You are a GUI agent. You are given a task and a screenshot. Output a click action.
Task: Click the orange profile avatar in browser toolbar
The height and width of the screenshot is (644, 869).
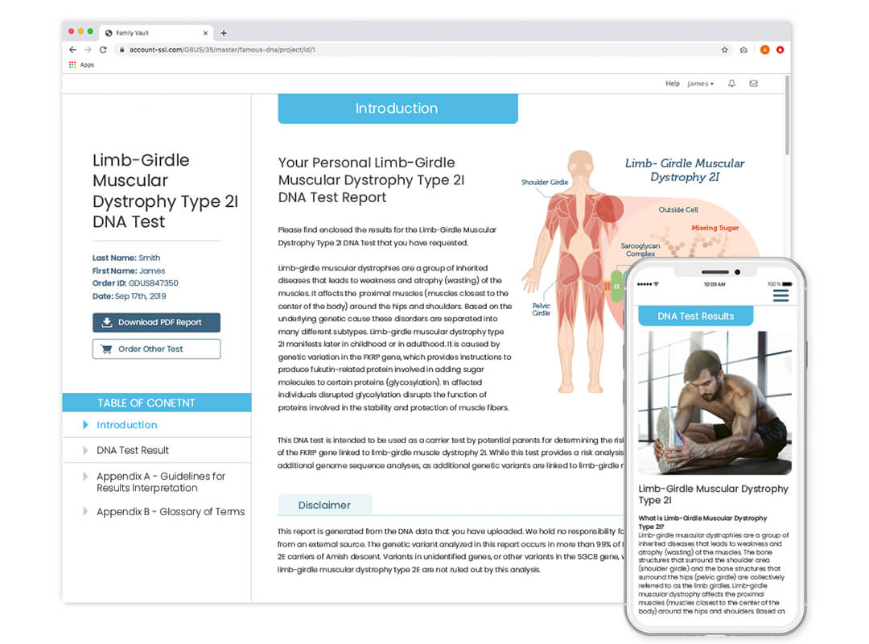[x=765, y=50]
